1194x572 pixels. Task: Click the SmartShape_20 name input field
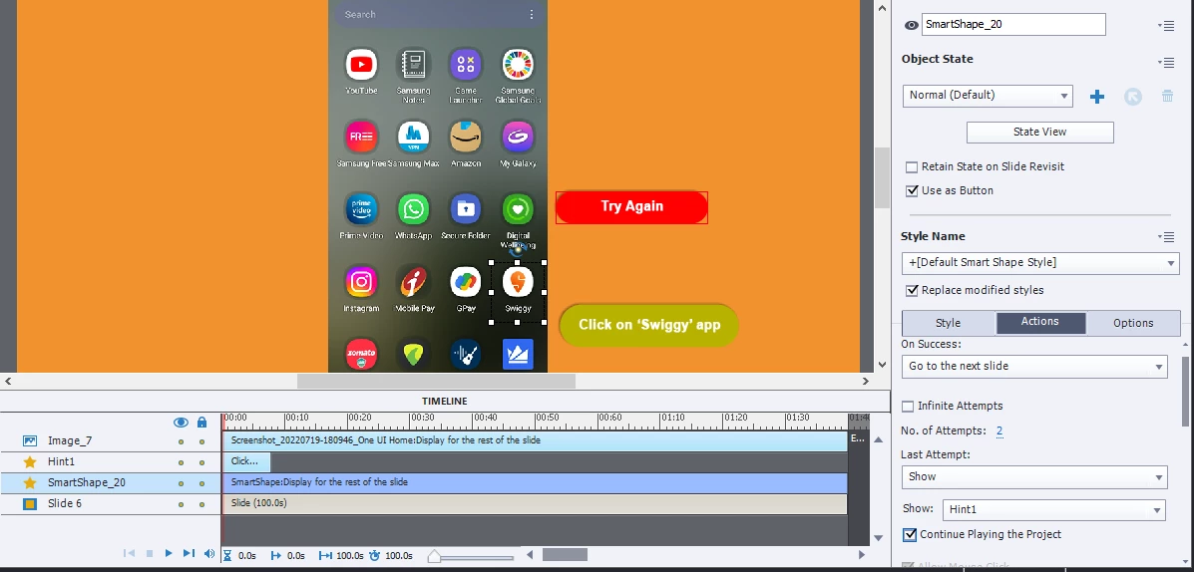point(1013,24)
